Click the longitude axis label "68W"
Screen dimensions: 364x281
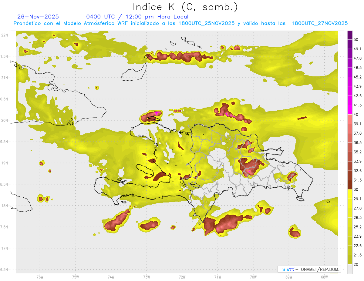tap(324, 277)
